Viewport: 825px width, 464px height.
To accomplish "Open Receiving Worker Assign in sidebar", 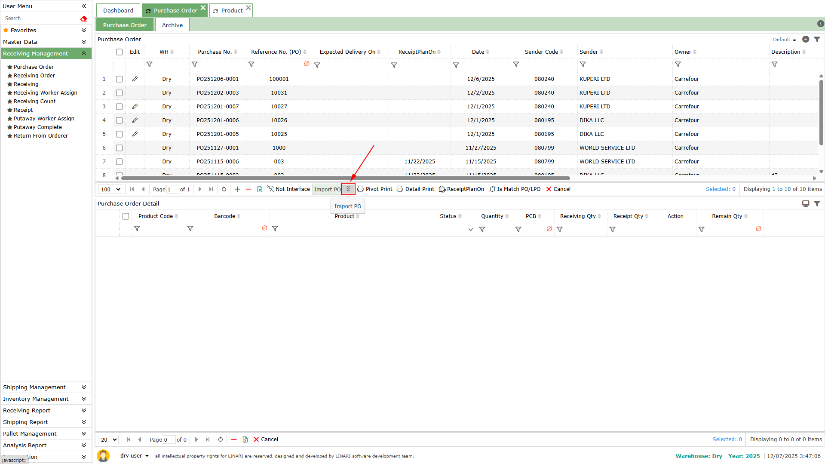I will 46,93.
